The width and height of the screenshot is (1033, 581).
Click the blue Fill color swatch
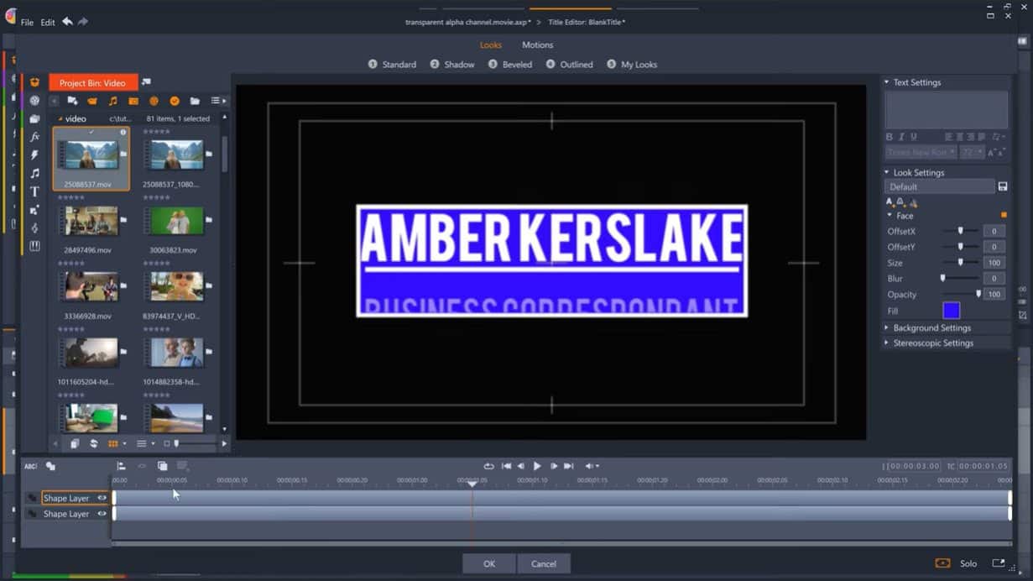tap(951, 310)
